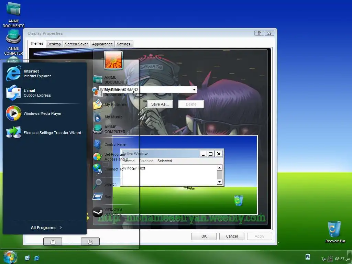
Task: Open My Music folder icon
Action: [98, 117]
